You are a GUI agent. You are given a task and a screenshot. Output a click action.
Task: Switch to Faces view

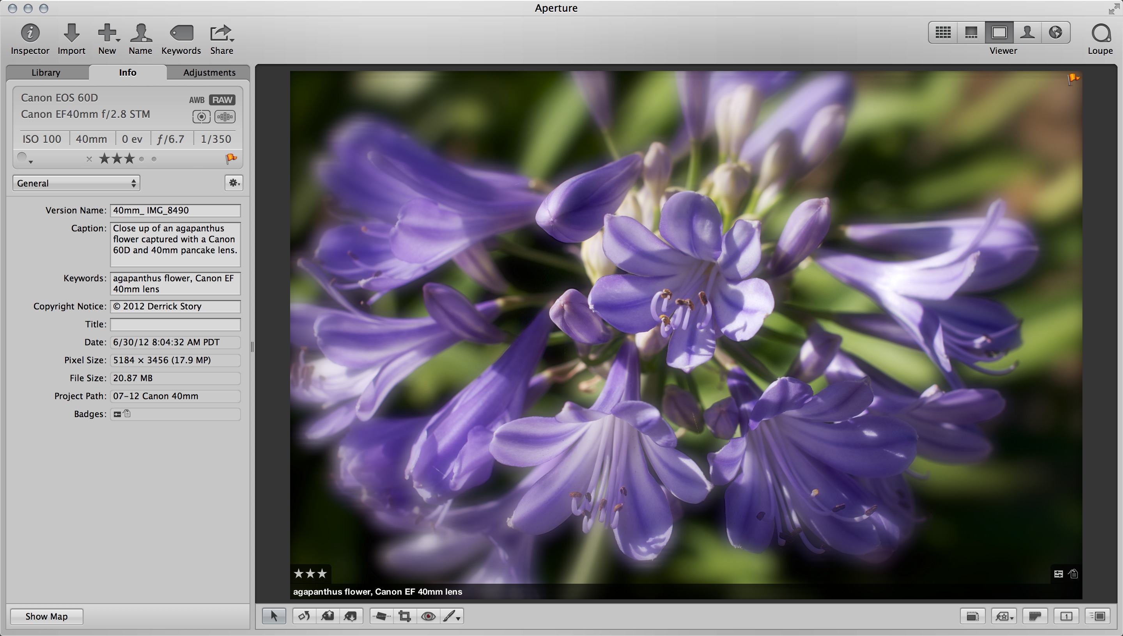1027,32
